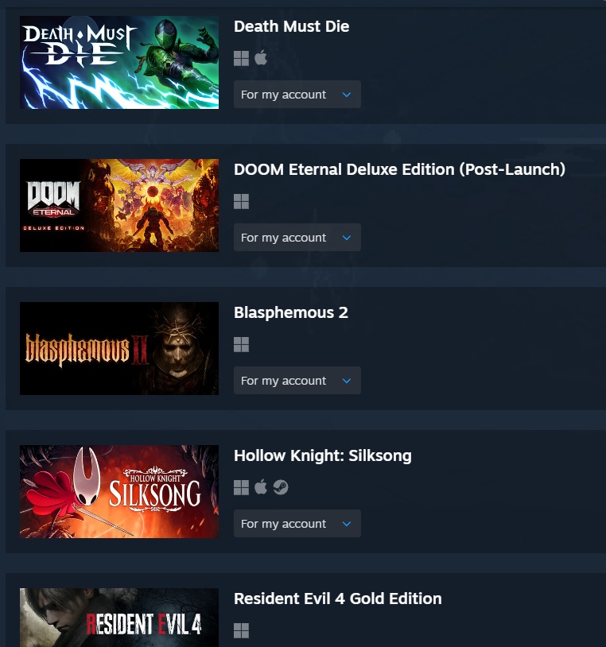The image size is (606, 647).
Task: Click Windows icon under DOOM Eternal Deluxe Edition
Action: 241,201
